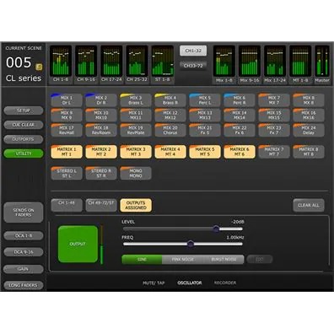334x334 pixels.
Task: Open the CH 17-24 meter block
Action: click(111, 64)
